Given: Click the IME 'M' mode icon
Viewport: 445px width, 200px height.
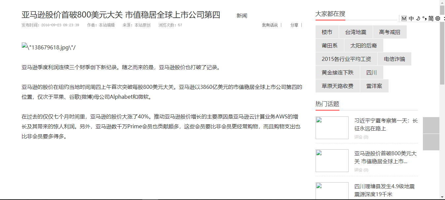Looking at the screenshot, I should 404,18.
